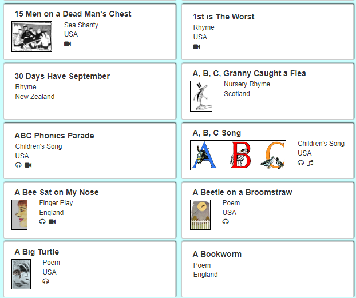The height and width of the screenshot is (298, 356).
Task: Open the 30 Days Have September title
Action: pyautogui.click(x=62, y=76)
